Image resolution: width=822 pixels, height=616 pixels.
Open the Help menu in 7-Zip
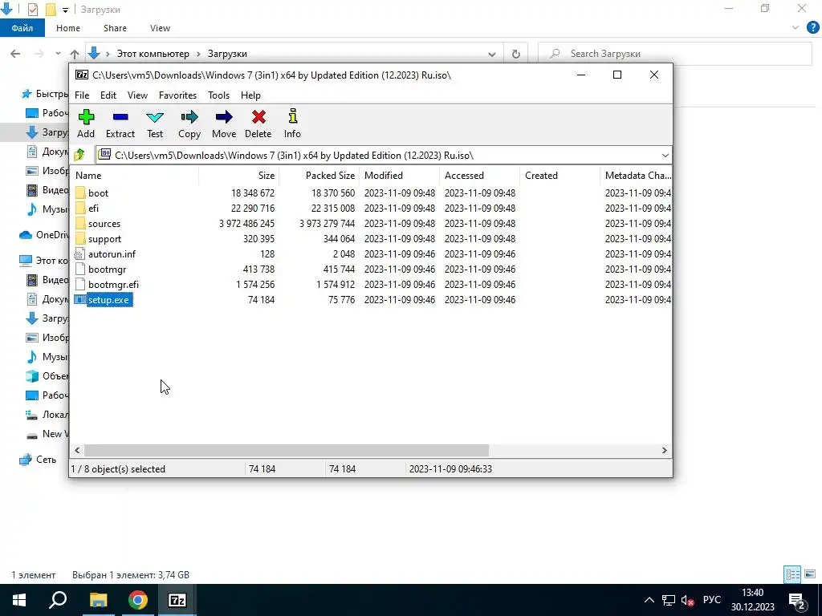click(x=250, y=95)
